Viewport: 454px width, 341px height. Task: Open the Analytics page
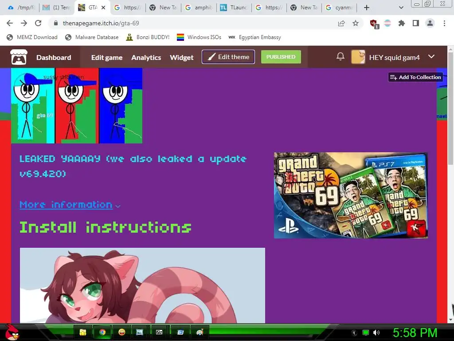coord(146,57)
